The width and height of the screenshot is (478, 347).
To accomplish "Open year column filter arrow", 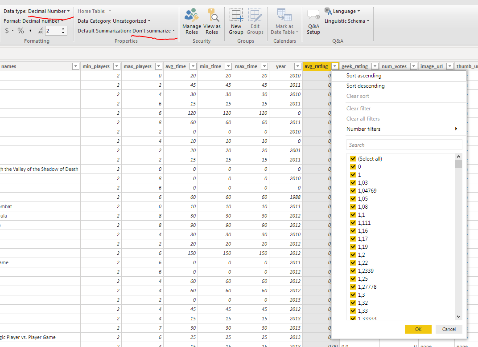I will tap(298, 66).
